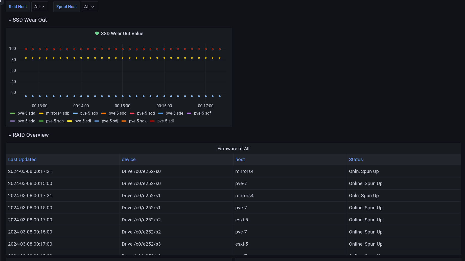Toggle pve-5 sda series in legend
Viewport: 465px width, 261px height.
[26, 113]
